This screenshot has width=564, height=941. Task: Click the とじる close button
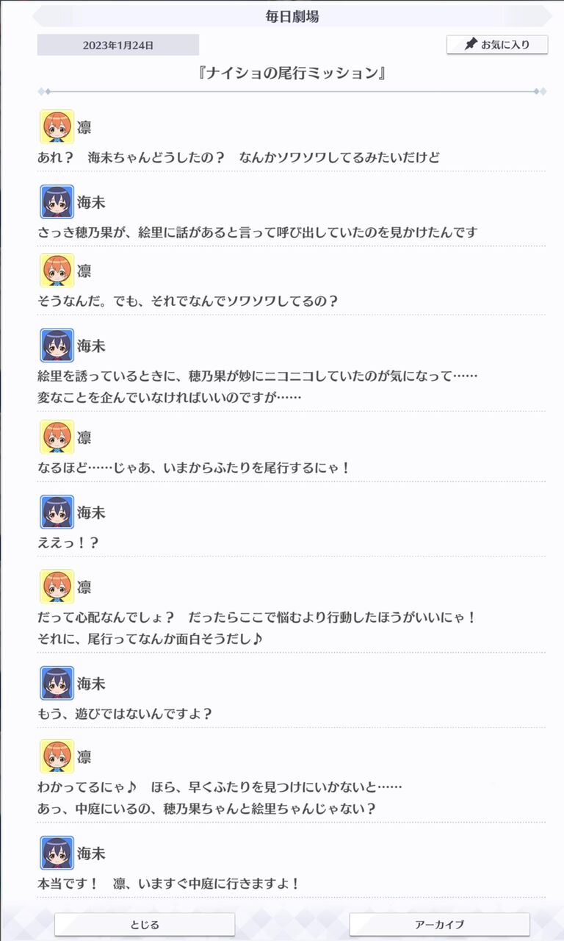[x=145, y=924]
